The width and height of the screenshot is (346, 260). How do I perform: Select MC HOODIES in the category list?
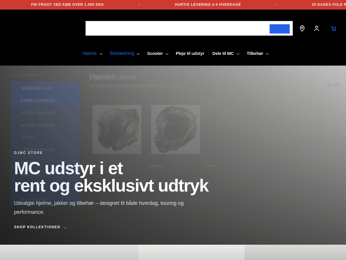pyautogui.click(x=35, y=199)
